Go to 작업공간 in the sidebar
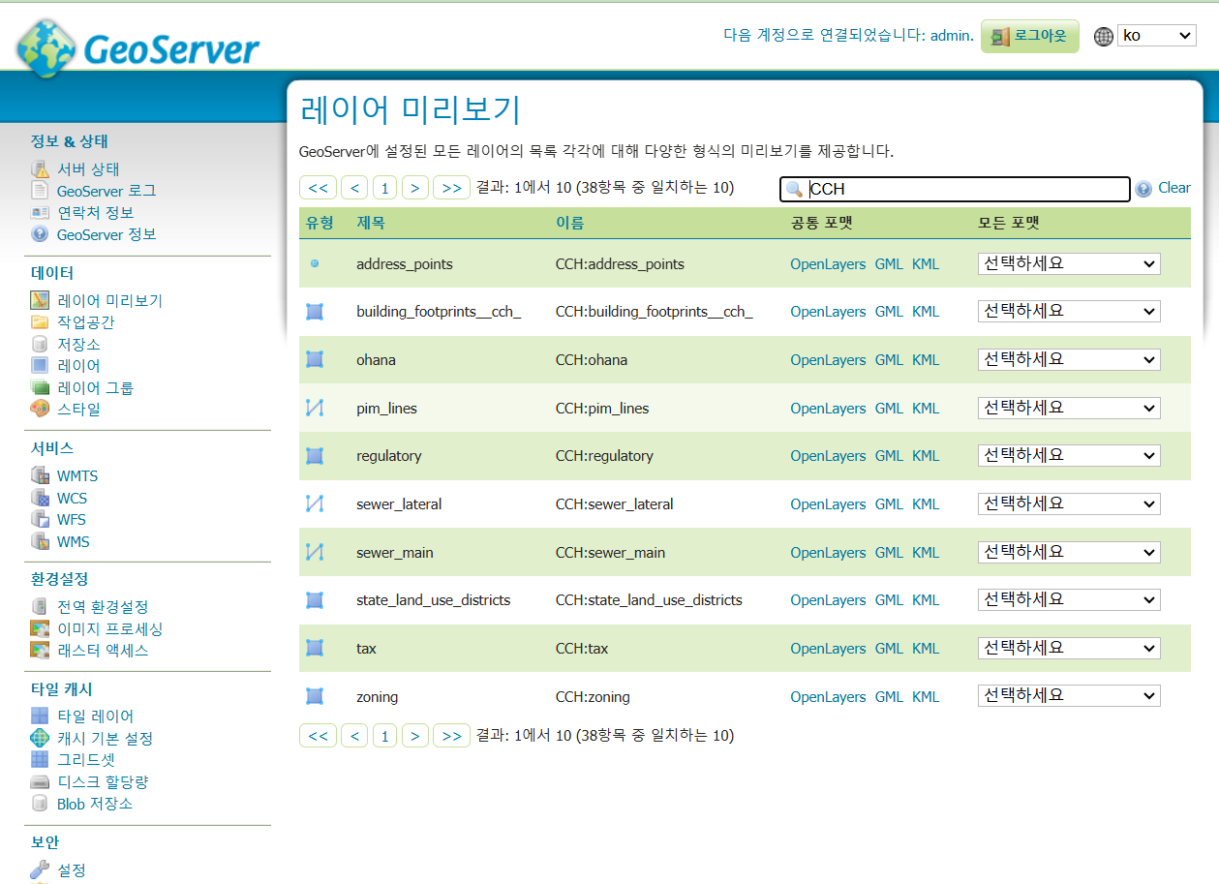Screen dimensions: 1219x884 click(x=86, y=321)
